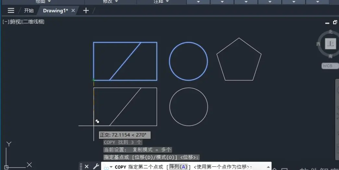
Task: Click the command line grip handle
Action: tap(81, 166)
